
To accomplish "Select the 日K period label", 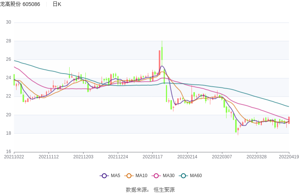I will 57,4.
